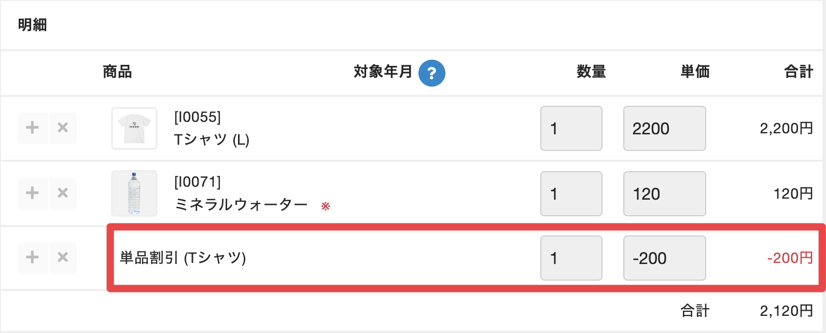Screen dimensions: 826x333
Task: Open the Tシャツ product thumbnail
Action: click(134, 128)
